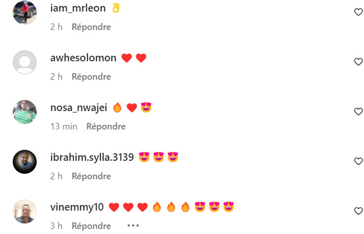Click Répondre under vinemmy10's comment
This screenshot has width=364, height=234.
(x=91, y=226)
